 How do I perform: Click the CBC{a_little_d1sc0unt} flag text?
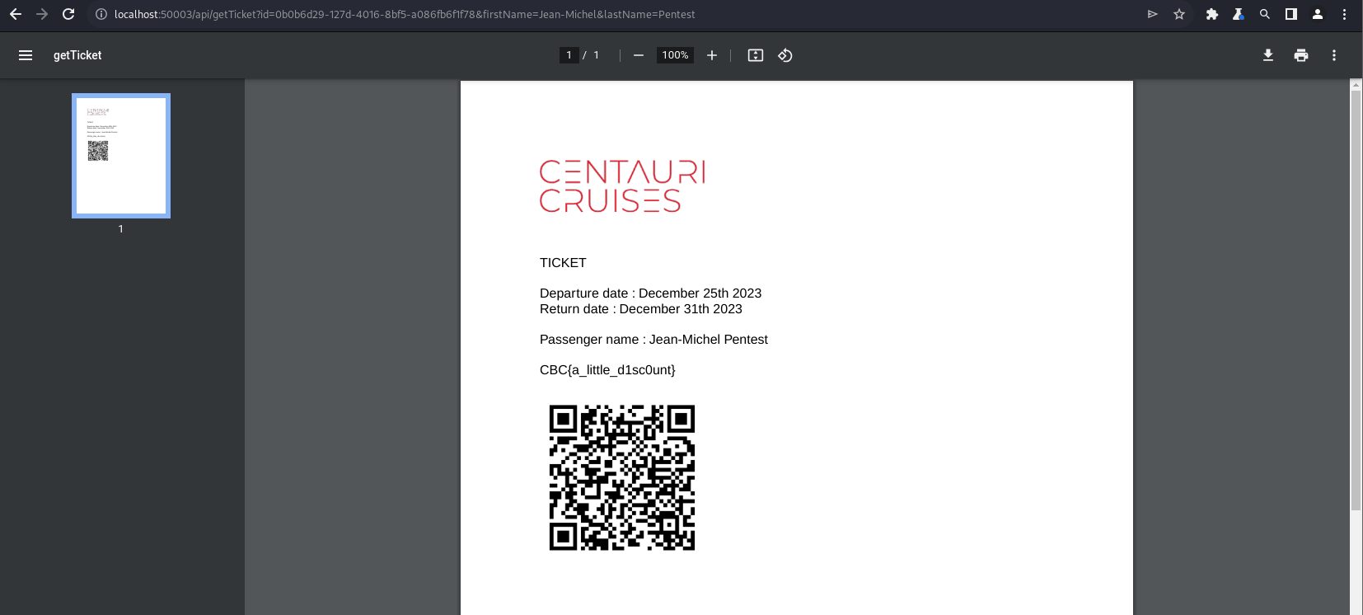click(607, 370)
